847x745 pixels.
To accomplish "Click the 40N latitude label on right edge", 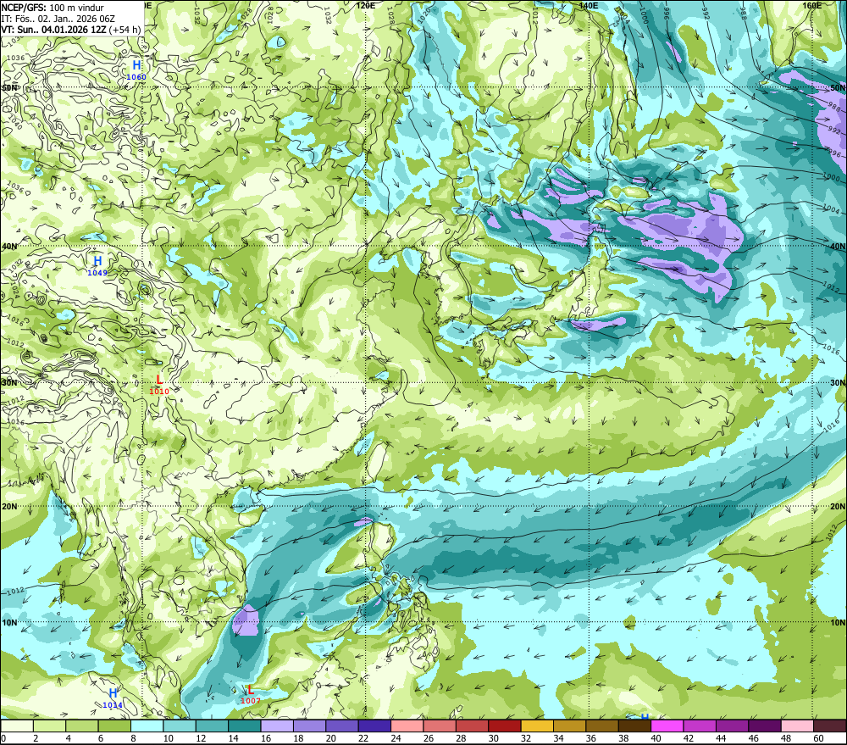I will tap(838, 247).
